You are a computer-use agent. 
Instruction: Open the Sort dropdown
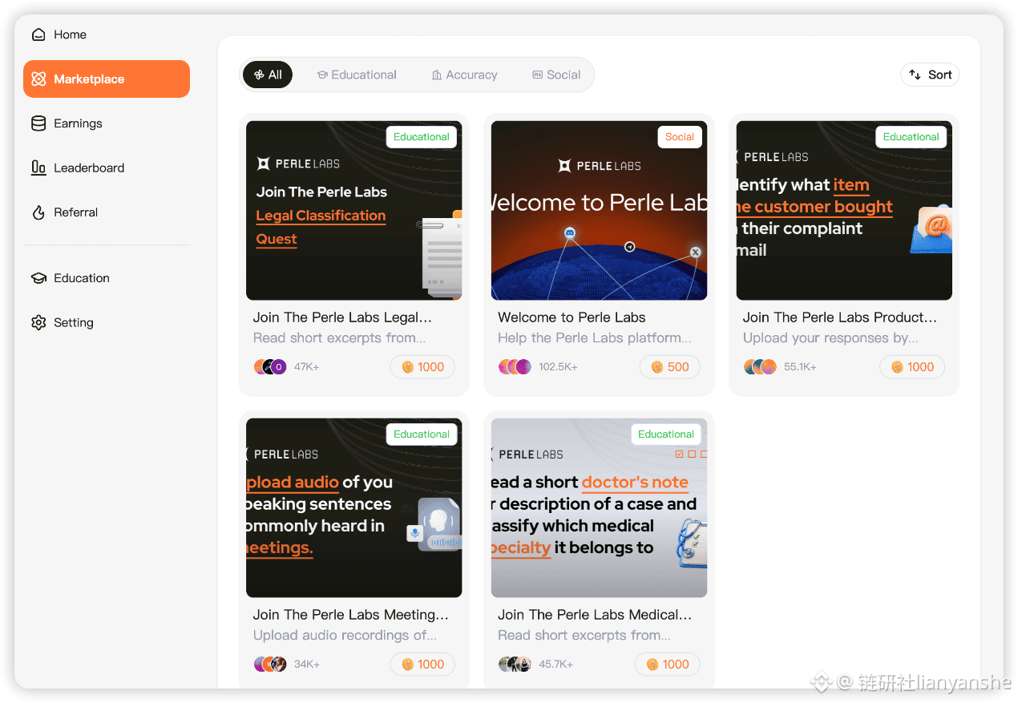pos(930,75)
